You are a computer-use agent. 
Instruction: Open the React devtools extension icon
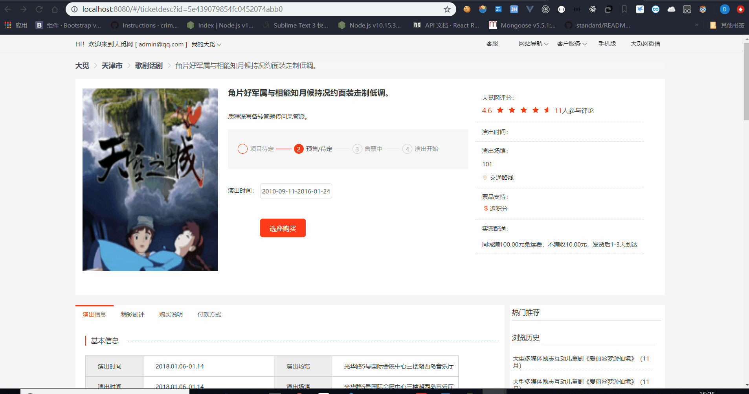[x=593, y=9]
